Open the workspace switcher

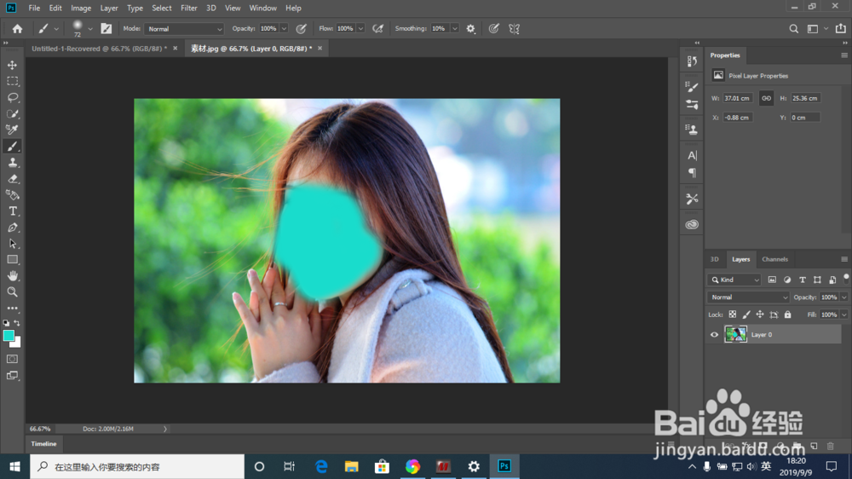tap(813, 29)
